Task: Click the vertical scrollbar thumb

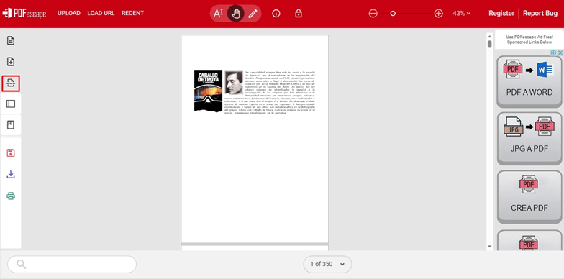Action: [489, 45]
